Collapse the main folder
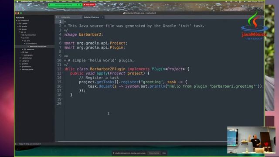This screenshot has width=279, height=157. (21, 38)
